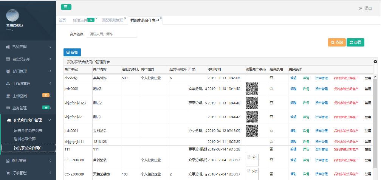Open the user avatar picture
Screen dimensions: 381x180
[12, 16]
